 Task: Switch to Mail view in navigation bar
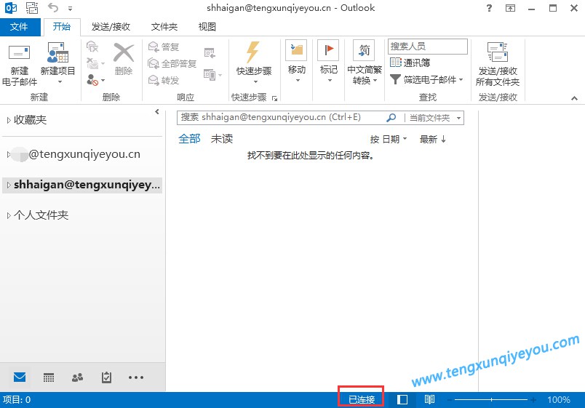coord(20,377)
